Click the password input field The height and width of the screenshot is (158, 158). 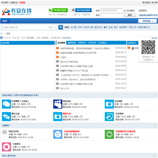click(111, 15)
